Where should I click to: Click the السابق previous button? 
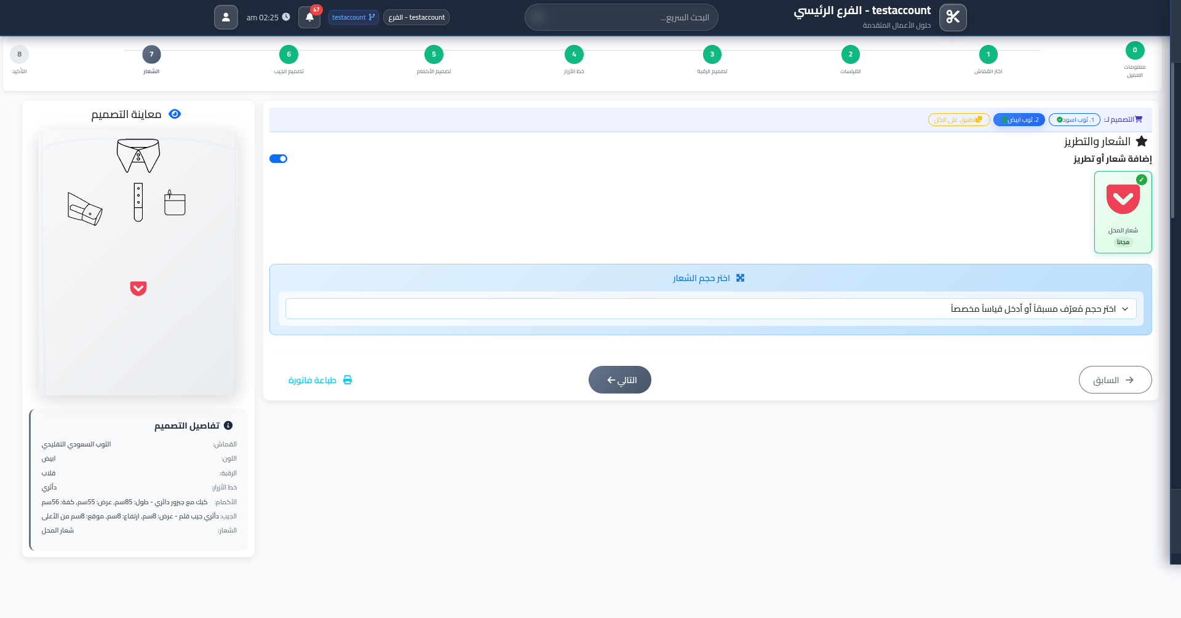click(x=1115, y=380)
